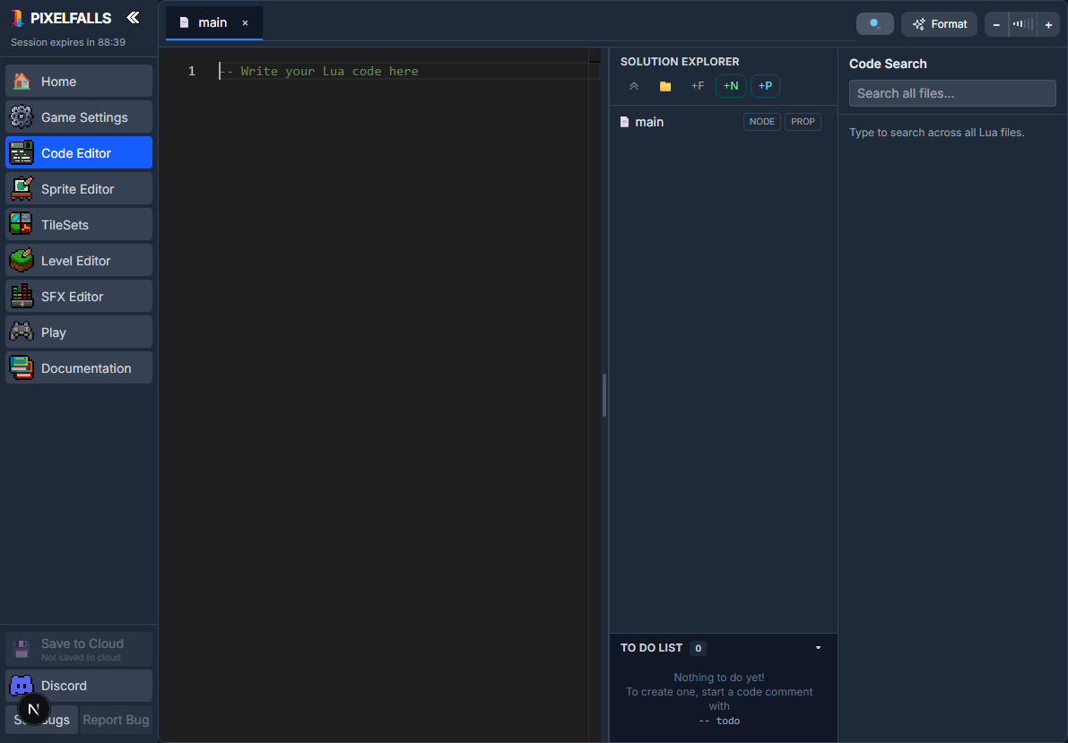Viewport: 1068px width, 743px height.
Task: Add a new prop with +P
Action: pyautogui.click(x=765, y=86)
